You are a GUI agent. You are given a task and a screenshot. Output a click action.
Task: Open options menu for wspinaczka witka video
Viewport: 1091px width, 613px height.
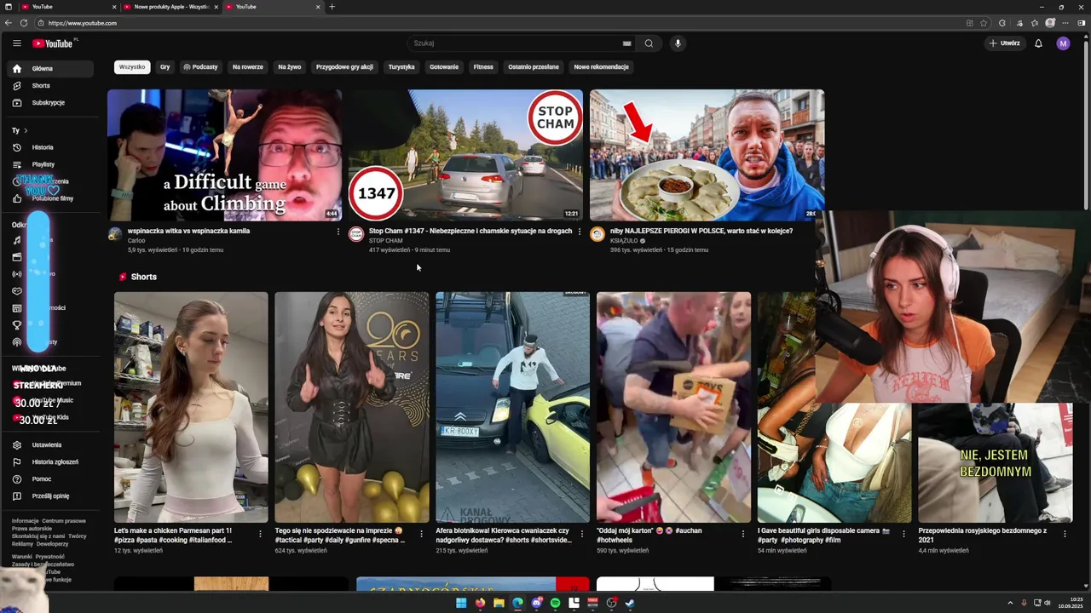click(338, 232)
